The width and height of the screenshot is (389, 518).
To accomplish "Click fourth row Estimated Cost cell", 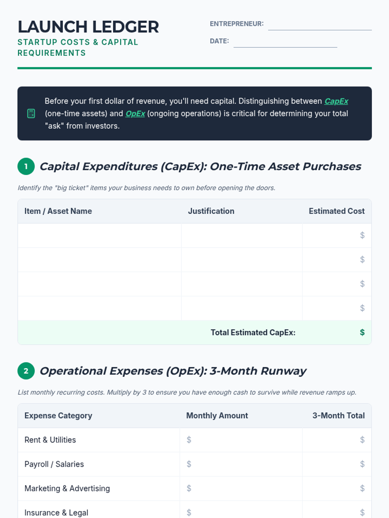I will pos(336,308).
